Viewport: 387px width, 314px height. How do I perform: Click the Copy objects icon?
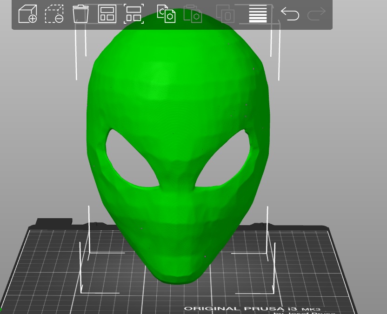tap(166, 14)
